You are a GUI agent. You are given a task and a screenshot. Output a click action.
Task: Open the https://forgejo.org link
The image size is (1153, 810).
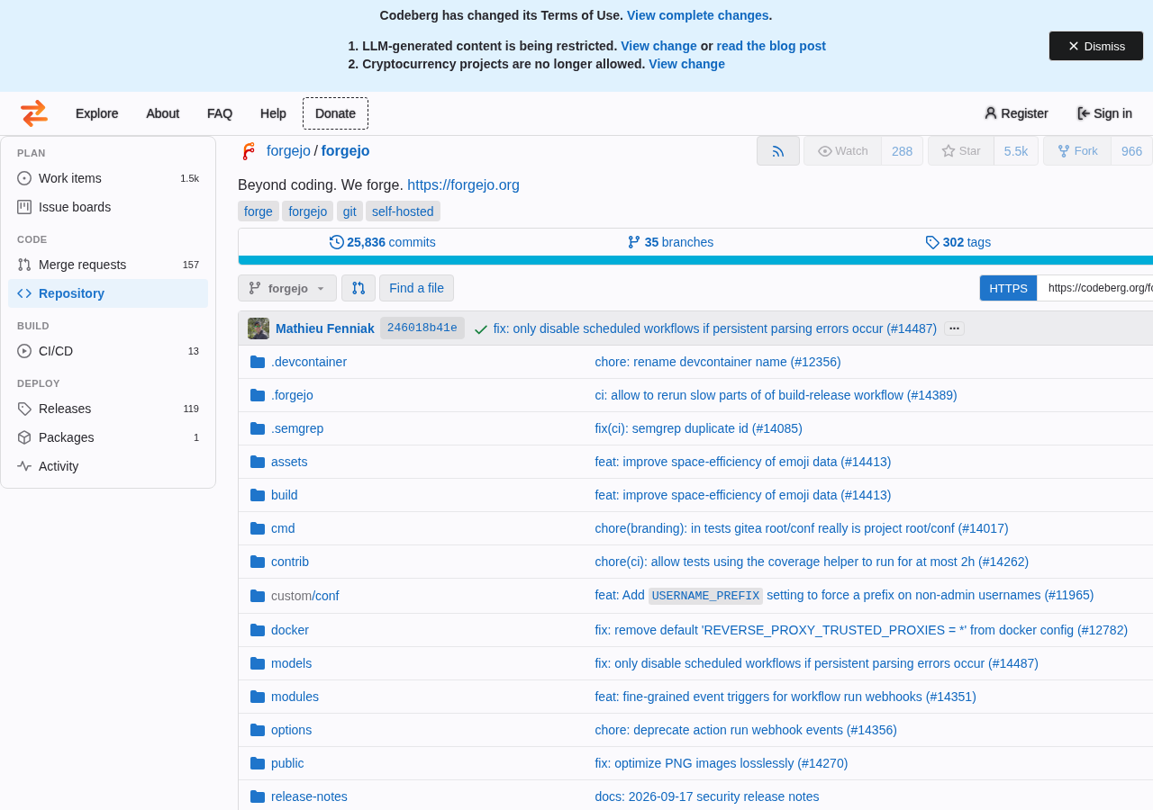463,185
